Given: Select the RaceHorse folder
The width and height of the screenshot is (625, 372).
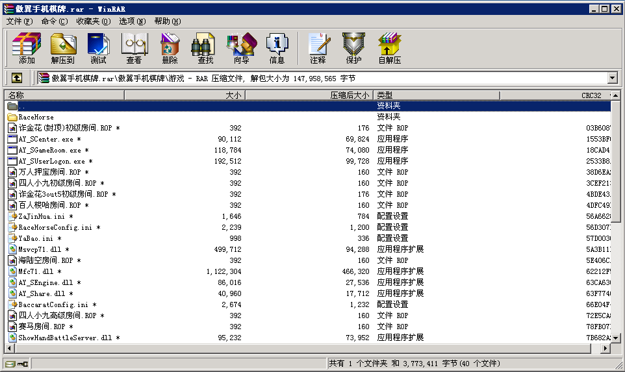Looking at the screenshot, I should (x=36, y=117).
